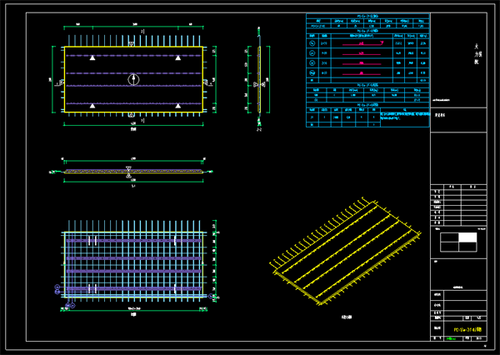500x355 pixels.
Task: Select the narrow vertical side section view
Action: click(x=259, y=79)
